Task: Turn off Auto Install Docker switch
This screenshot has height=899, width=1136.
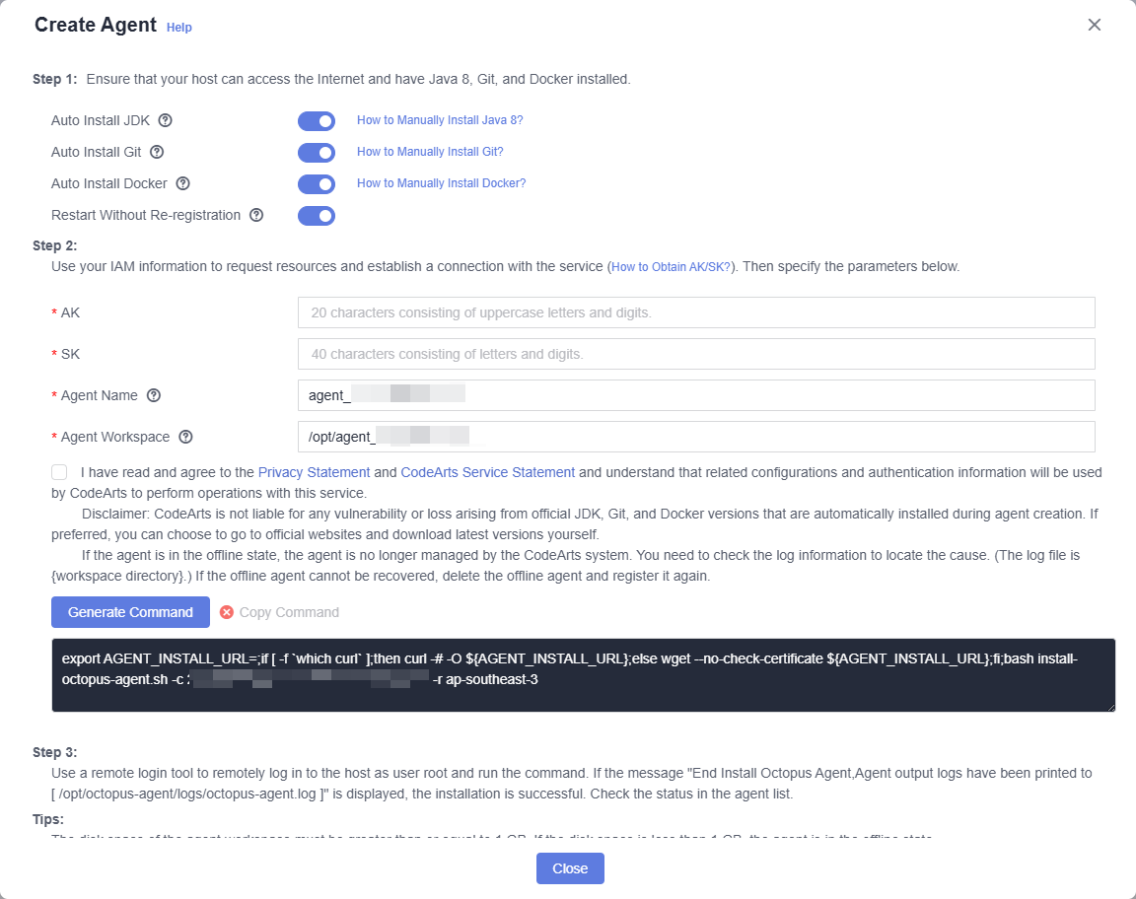Action: click(317, 184)
